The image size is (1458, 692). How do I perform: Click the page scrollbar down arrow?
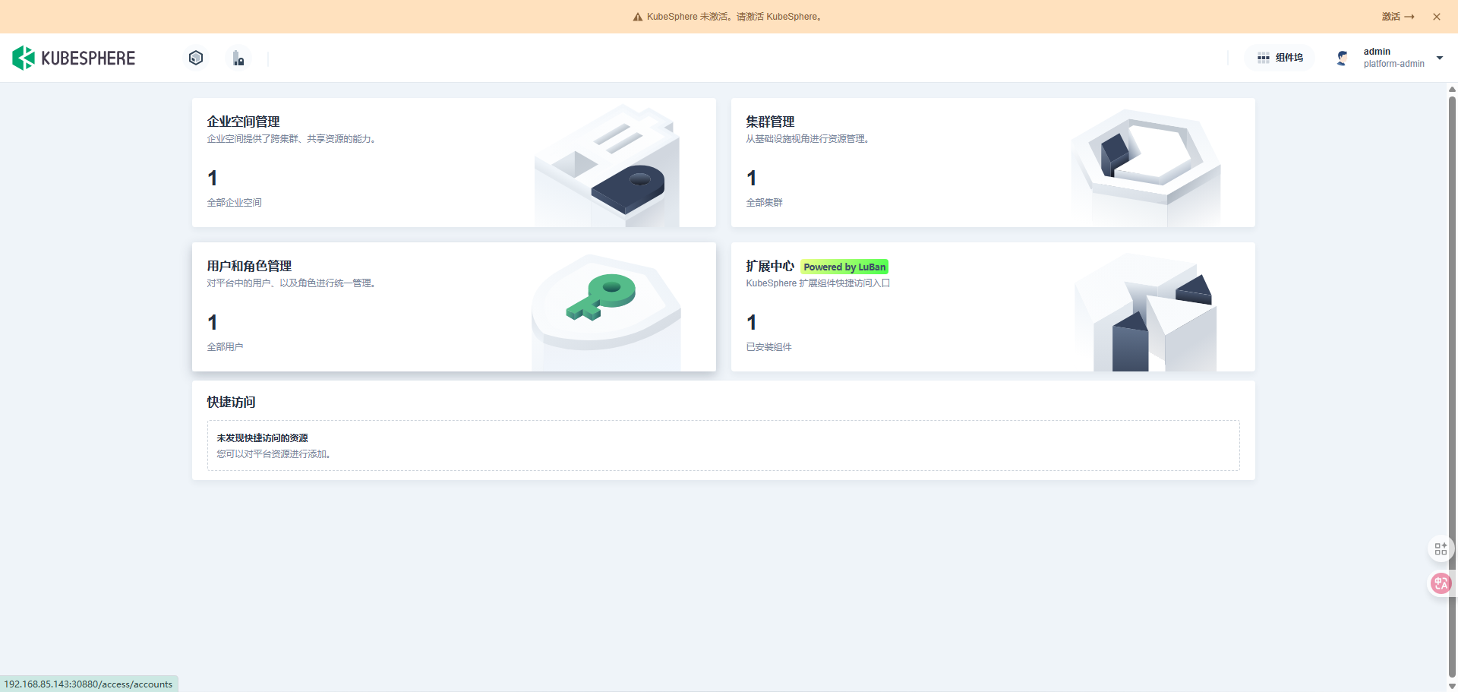coord(1452,686)
